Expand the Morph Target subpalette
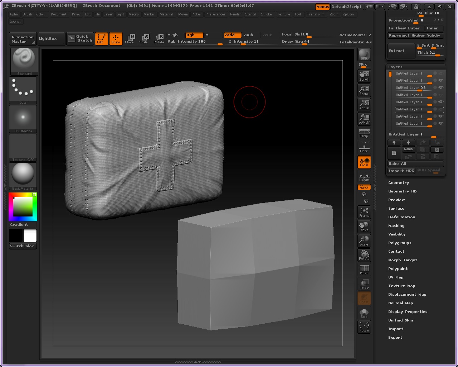The height and width of the screenshot is (367, 458). tap(403, 260)
